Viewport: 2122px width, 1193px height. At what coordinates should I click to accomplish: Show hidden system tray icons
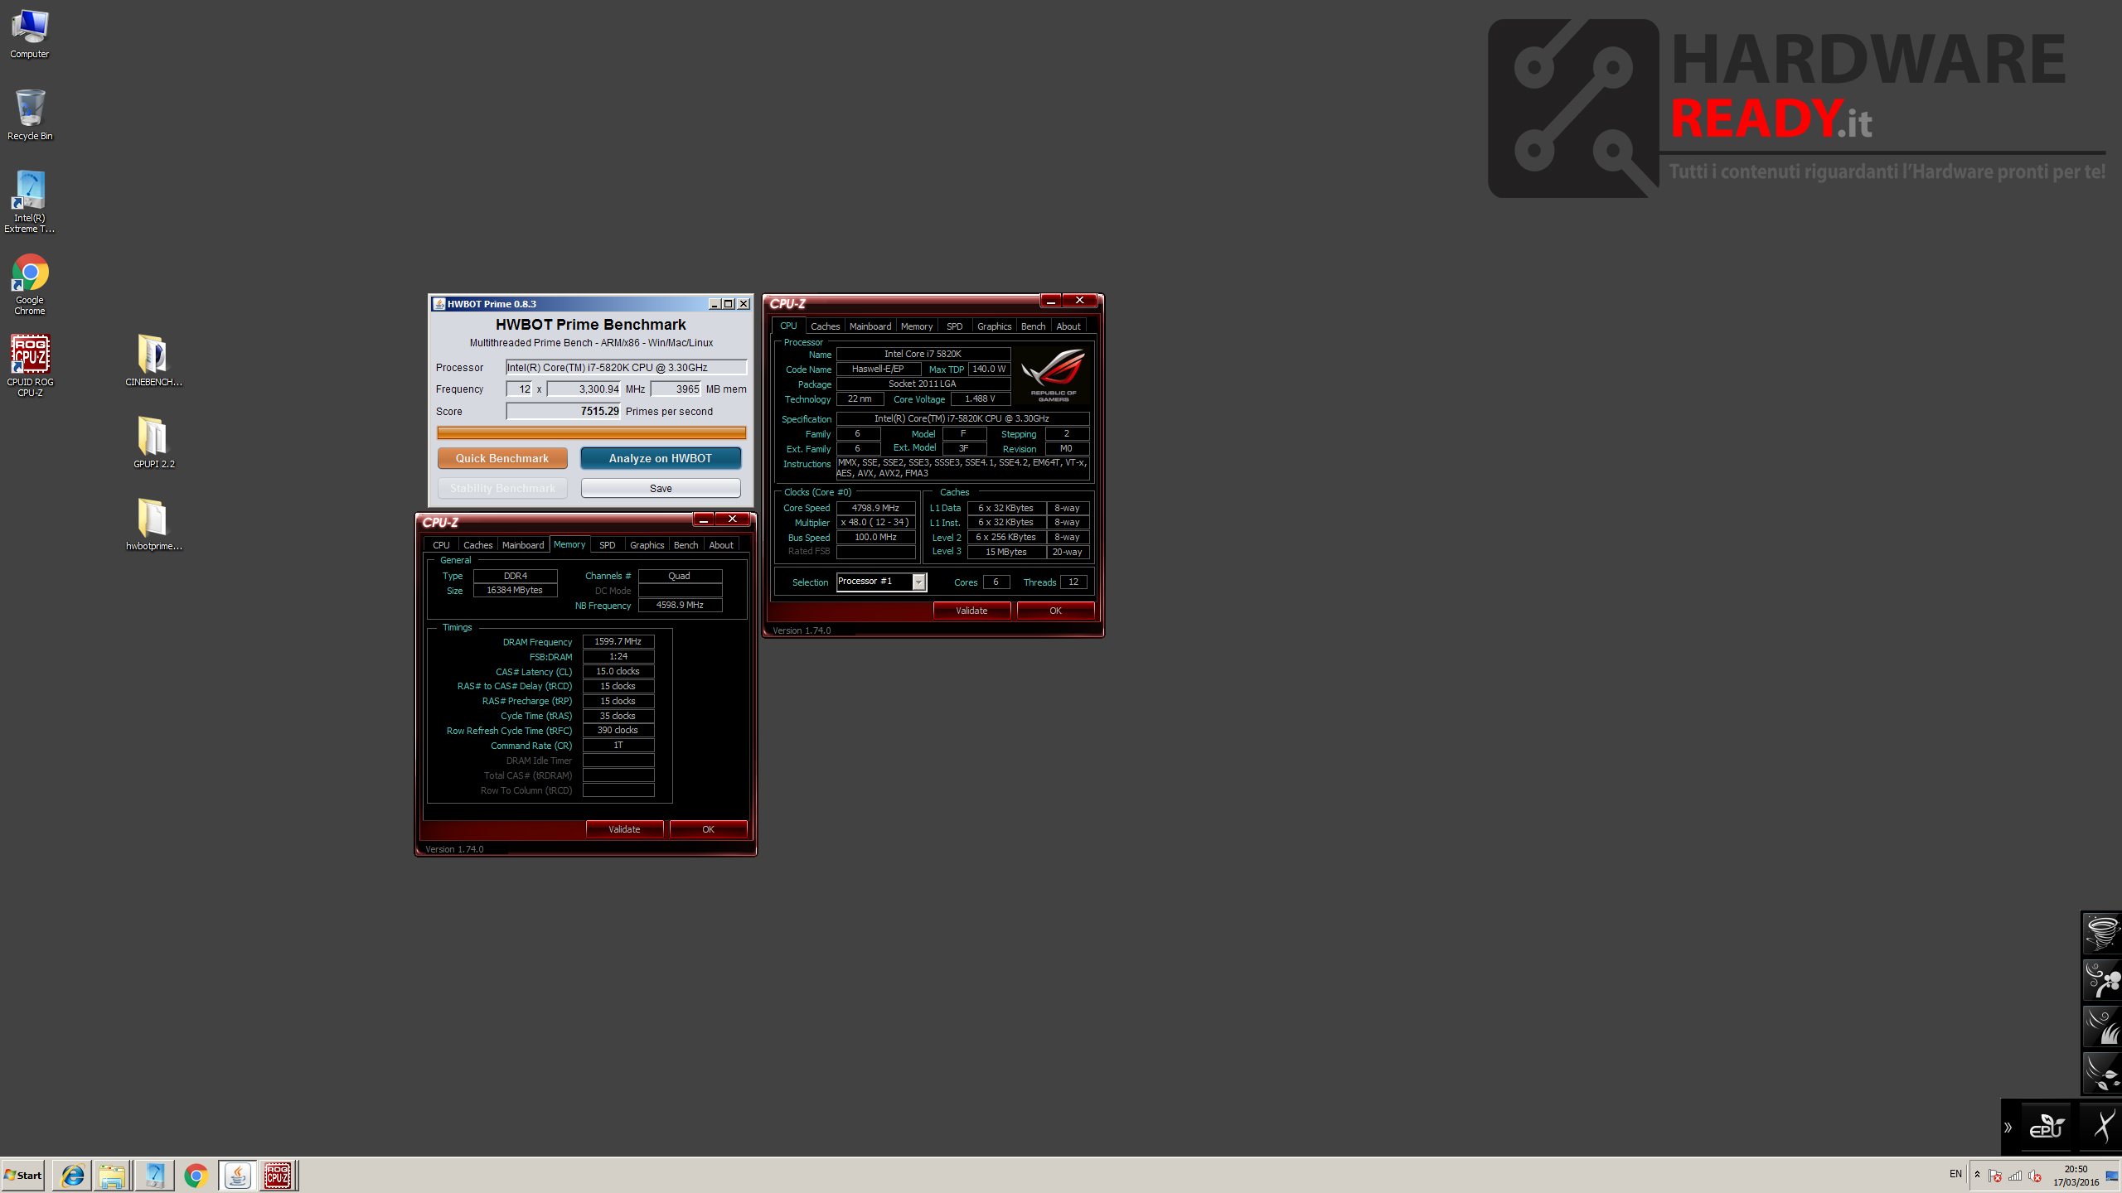1978,1175
